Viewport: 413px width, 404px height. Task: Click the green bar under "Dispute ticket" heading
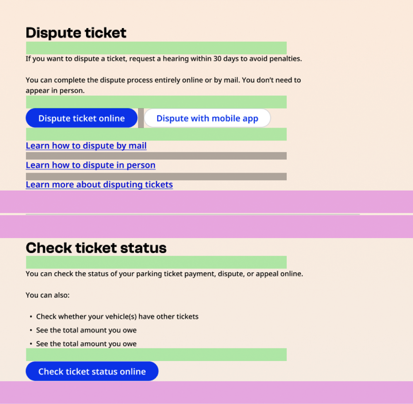156,47
